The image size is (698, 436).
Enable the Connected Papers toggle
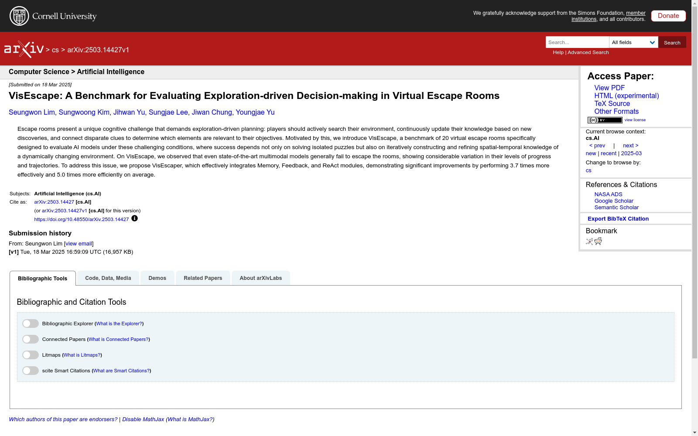click(31, 339)
